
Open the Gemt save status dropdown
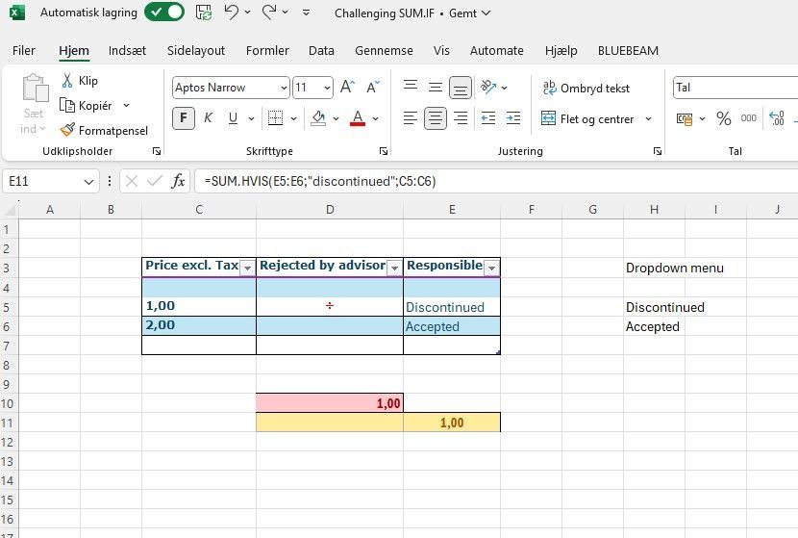coord(470,13)
